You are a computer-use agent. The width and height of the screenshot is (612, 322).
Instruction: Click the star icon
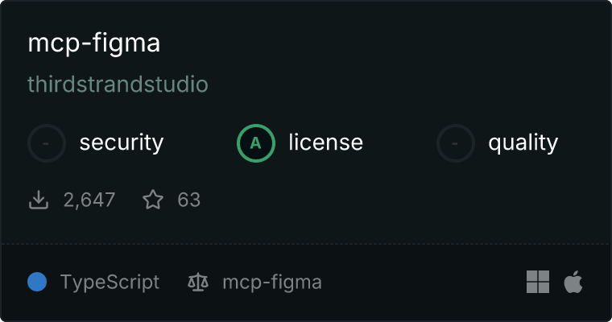tap(153, 200)
